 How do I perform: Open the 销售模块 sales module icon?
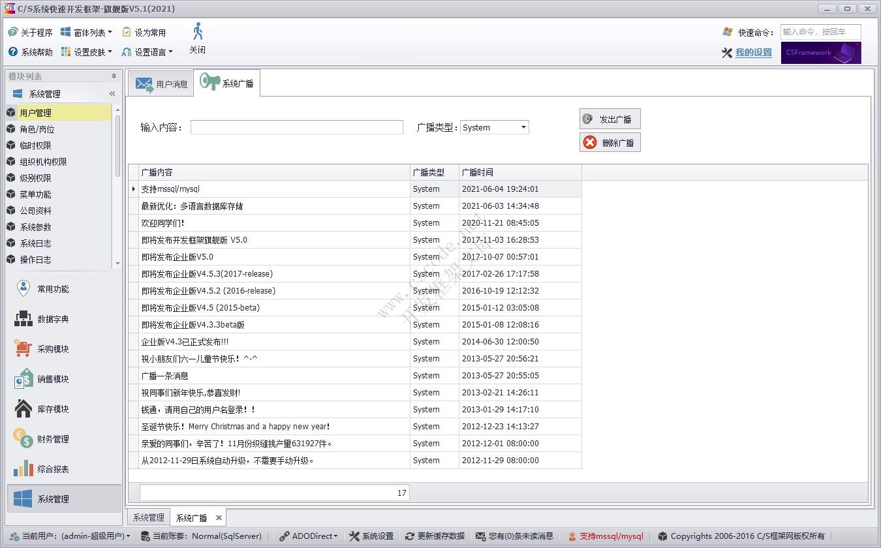coord(23,378)
